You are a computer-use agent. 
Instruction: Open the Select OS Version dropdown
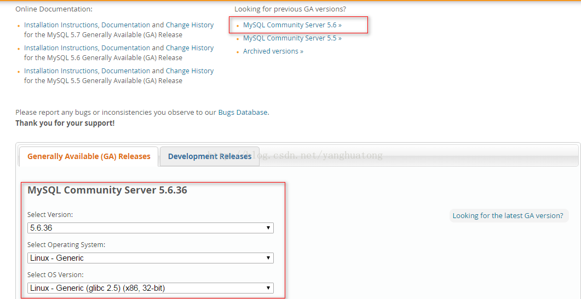[151, 288]
